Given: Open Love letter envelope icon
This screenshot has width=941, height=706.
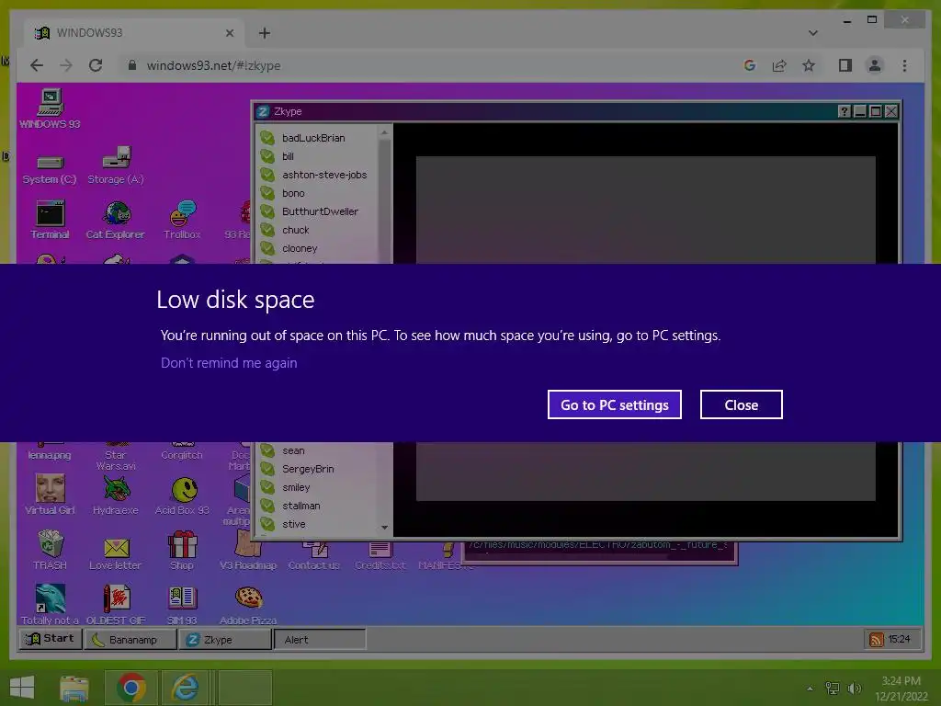Looking at the screenshot, I should [x=116, y=552].
